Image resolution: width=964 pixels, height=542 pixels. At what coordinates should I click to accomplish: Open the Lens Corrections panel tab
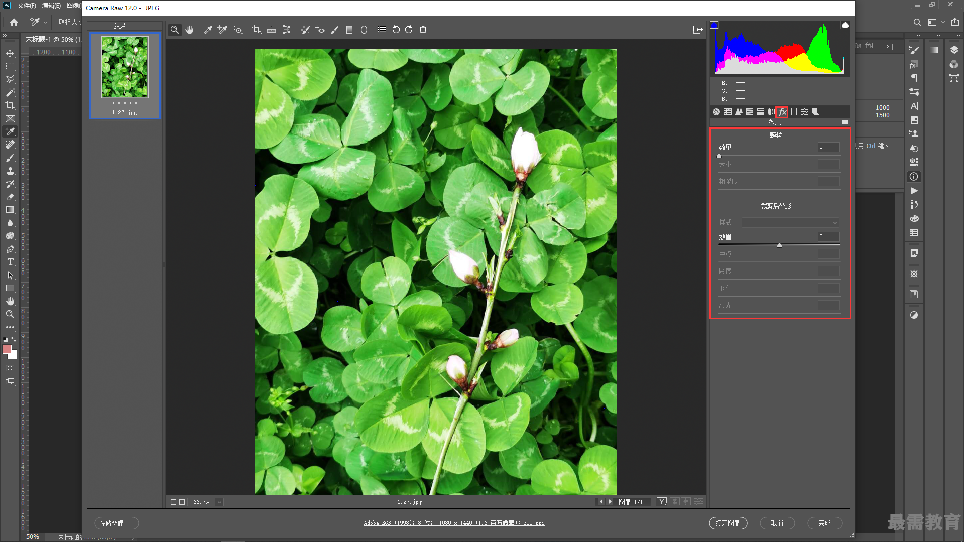[772, 112]
